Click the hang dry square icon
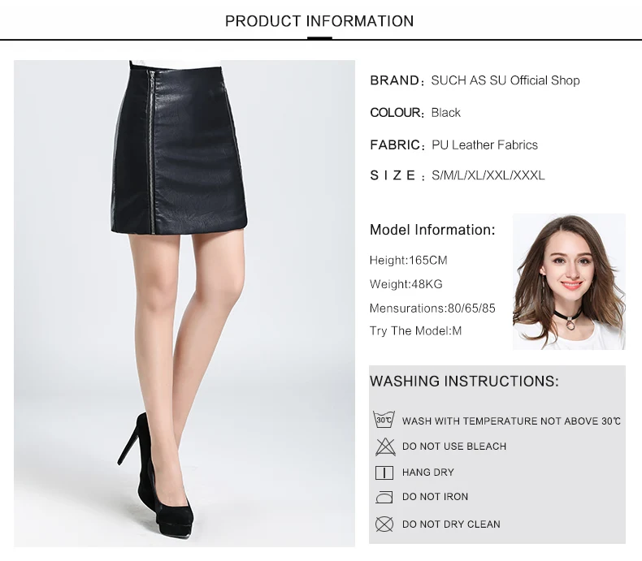This screenshot has height=561, width=642. [x=384, y=473]
